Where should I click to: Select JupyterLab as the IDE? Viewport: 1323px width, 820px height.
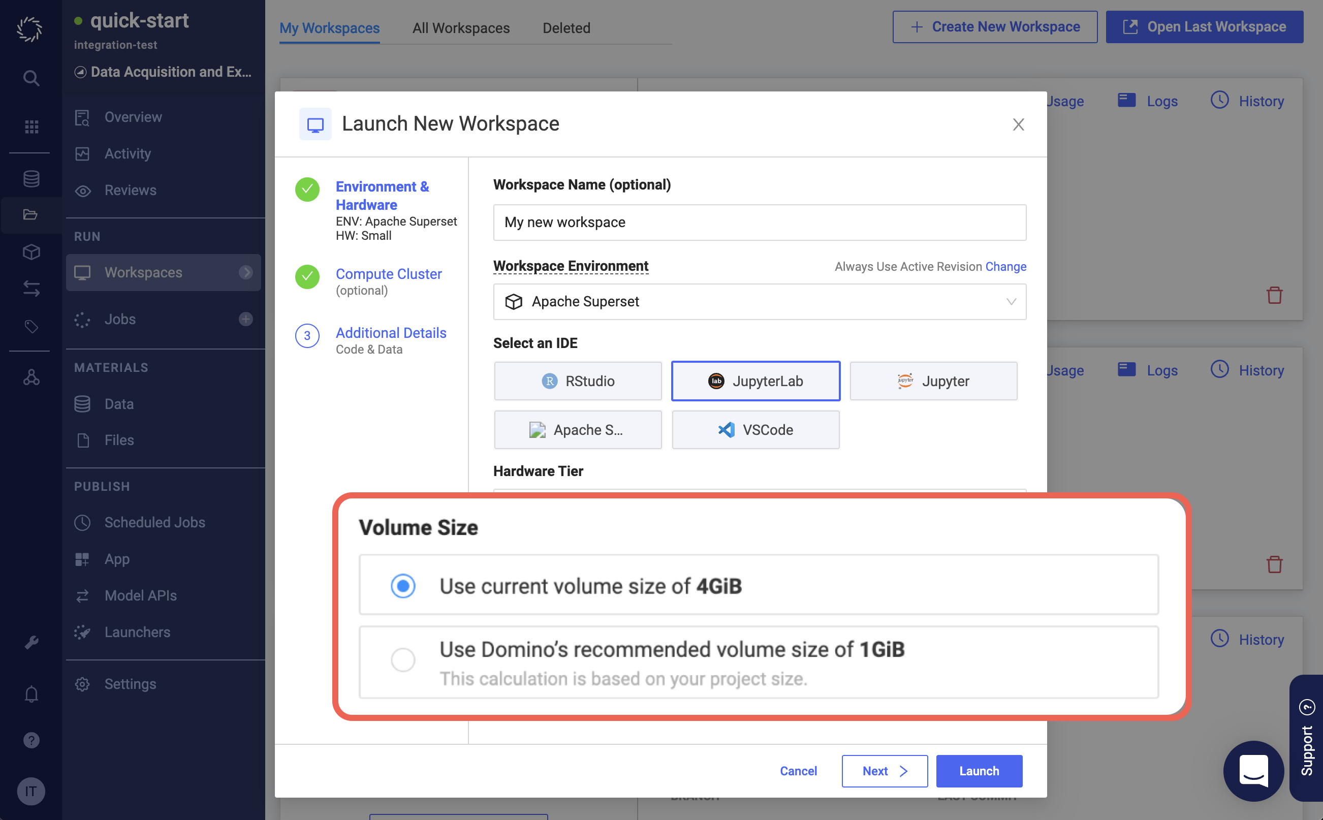(755, 381)
